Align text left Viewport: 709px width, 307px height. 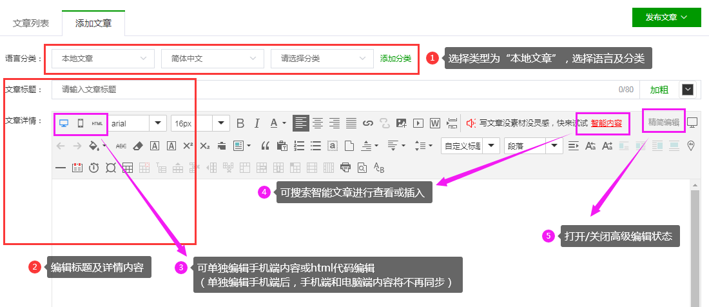tap(301, 123)
